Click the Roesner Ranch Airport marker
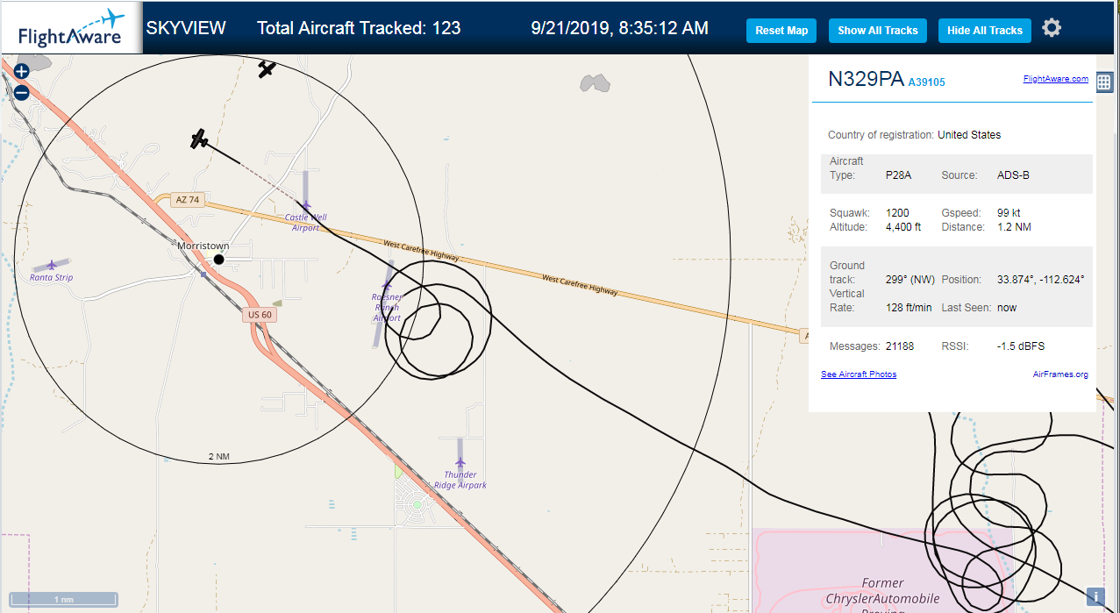The image size is (1120, 613). point(386,286)
